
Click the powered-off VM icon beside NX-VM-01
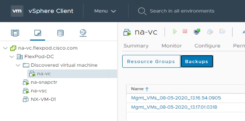(26, 99)
